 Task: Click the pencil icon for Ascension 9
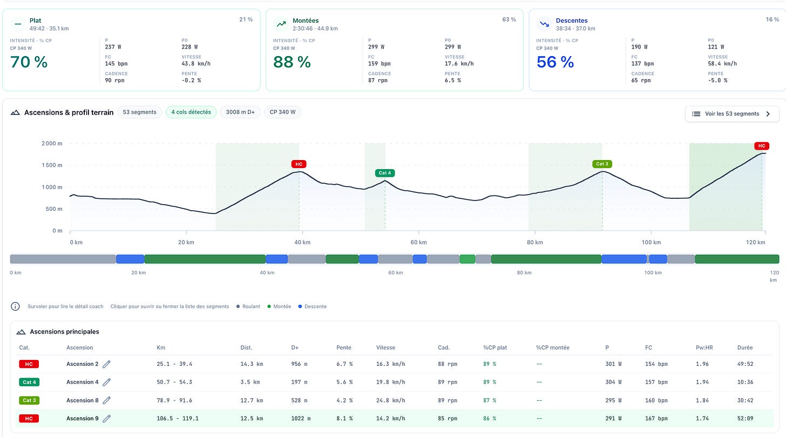pyautogui.click(x=107, y=419)
